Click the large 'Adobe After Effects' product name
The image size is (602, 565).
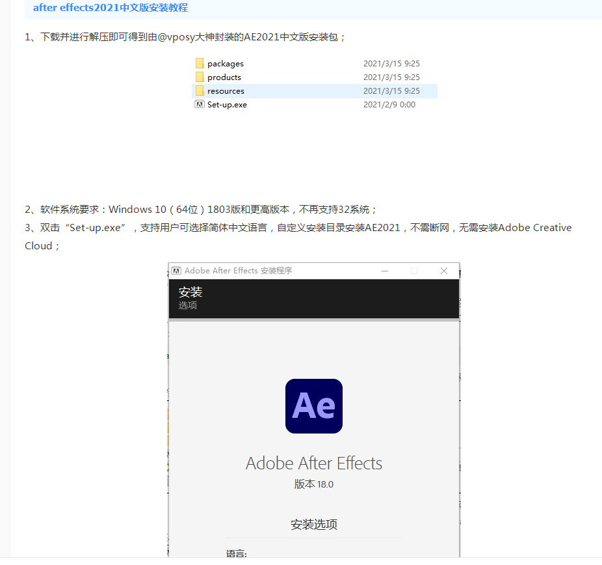point(313,463)
